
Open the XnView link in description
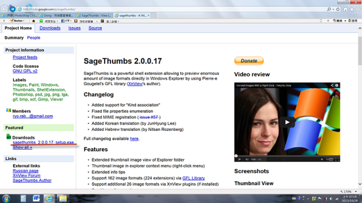coord(135,84)
